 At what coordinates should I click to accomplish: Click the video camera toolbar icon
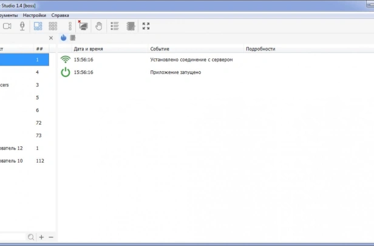7,26
